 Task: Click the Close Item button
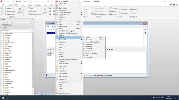coord(123,9)
